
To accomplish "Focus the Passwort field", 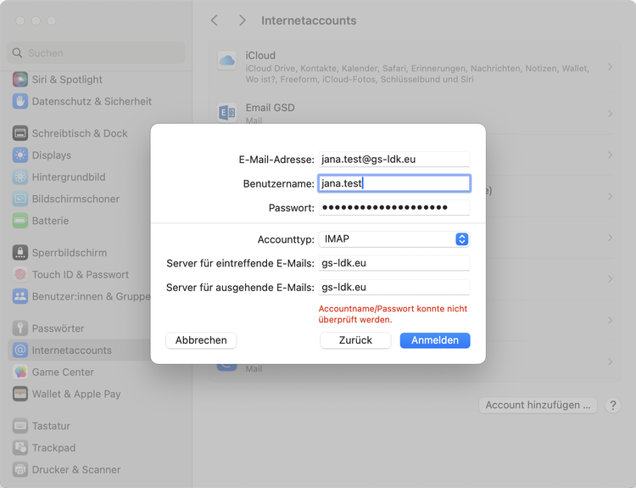I will tap(393, 208).
